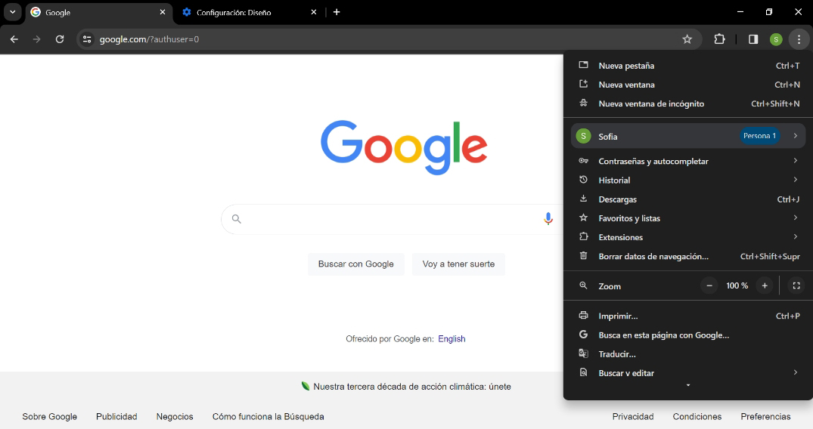Viewport: 813px width, 429px height.
Task: Open a new tab with the plus button
Action: [x=337, y=12]
